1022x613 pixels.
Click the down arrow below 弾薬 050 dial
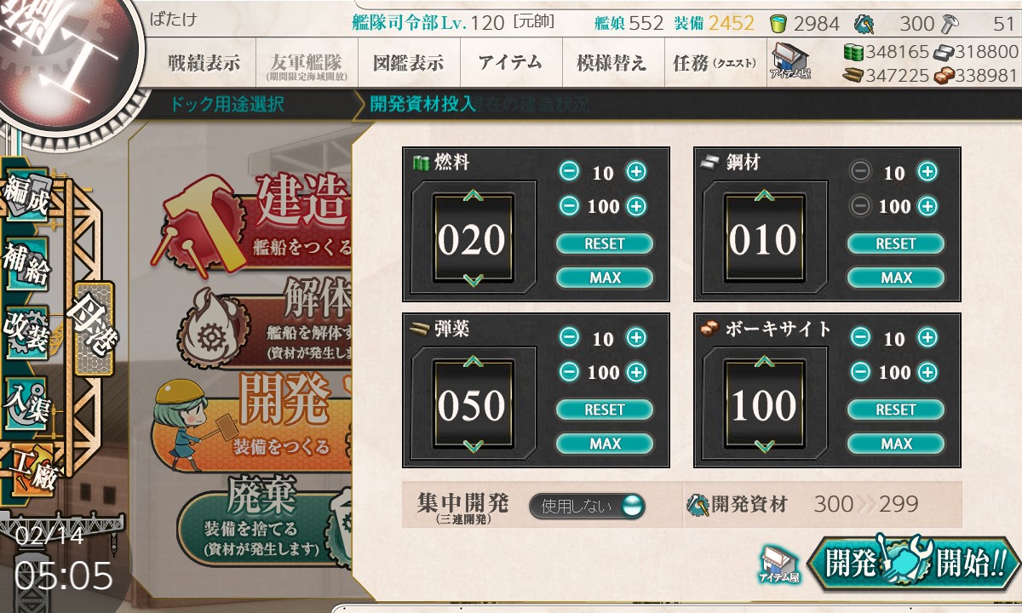[x=473, y=446]
